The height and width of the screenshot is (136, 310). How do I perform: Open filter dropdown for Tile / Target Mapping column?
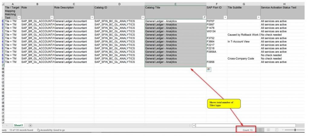pyautogui.click(x=19, y=17)
